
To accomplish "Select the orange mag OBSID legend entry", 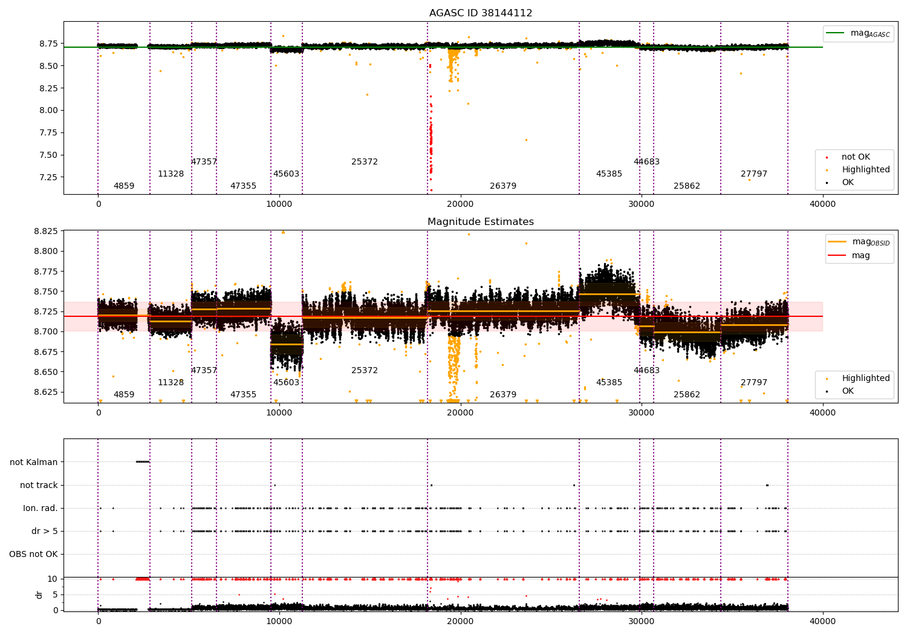I will point(859,242).
